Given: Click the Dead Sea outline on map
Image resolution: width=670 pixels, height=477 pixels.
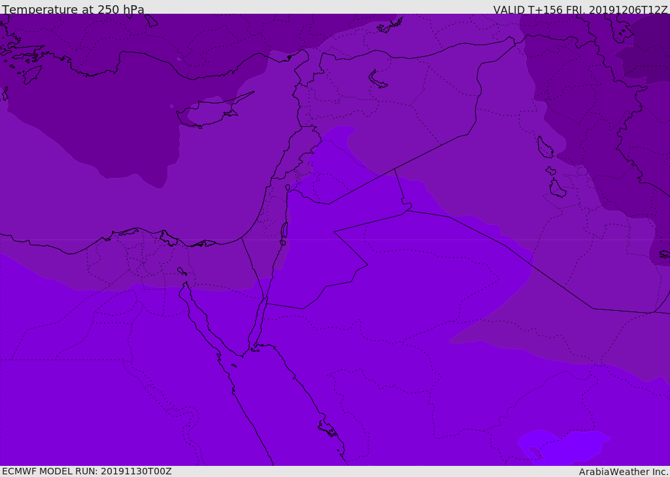Looking at the screenshot, I should (284, 234).
